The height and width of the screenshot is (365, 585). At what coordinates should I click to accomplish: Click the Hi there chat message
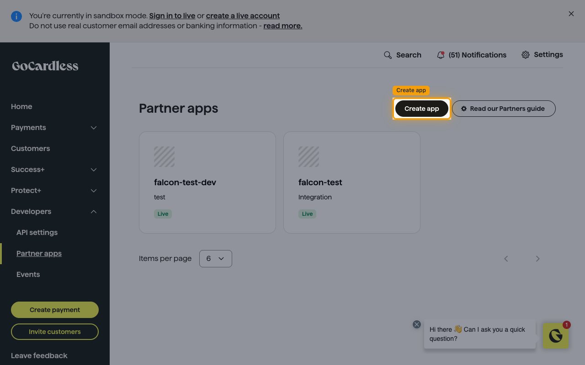[x=480, y=334]
